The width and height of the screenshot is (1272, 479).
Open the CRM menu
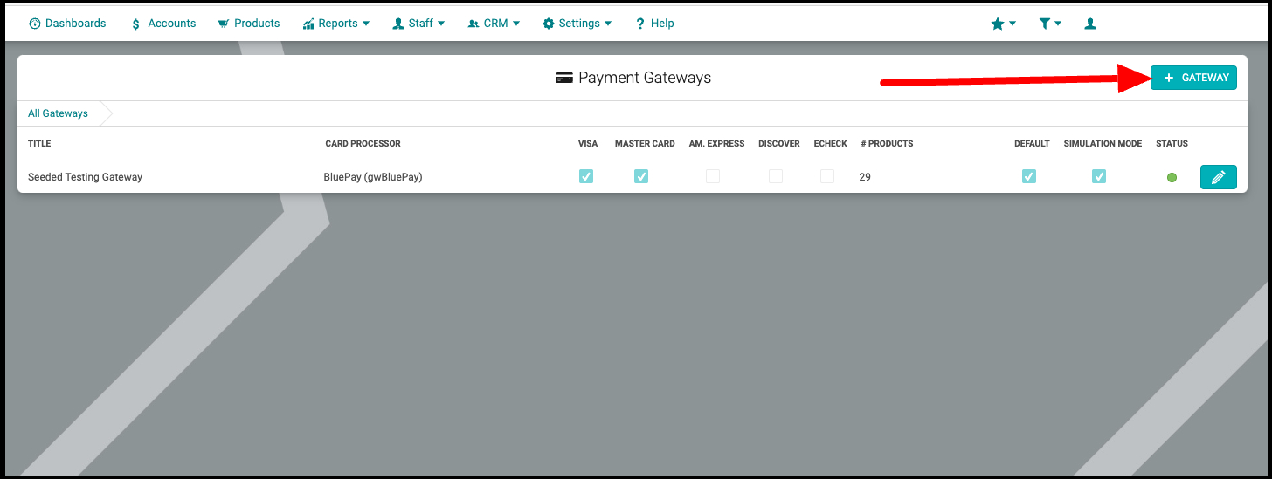(x=494, y=24)
